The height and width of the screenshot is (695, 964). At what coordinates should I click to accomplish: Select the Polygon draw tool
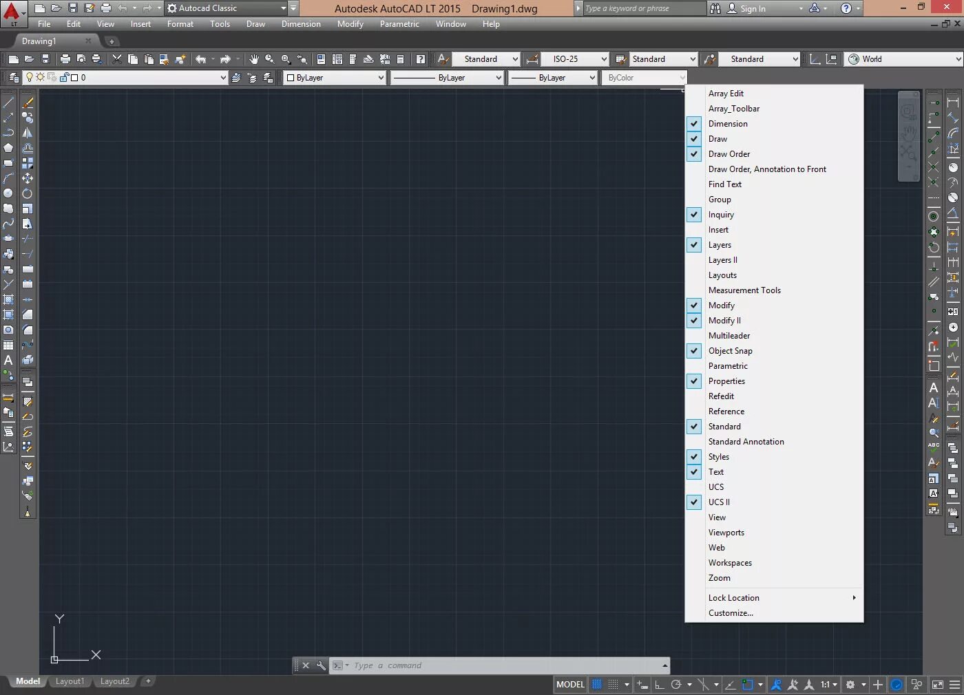[x=8, y=148]
